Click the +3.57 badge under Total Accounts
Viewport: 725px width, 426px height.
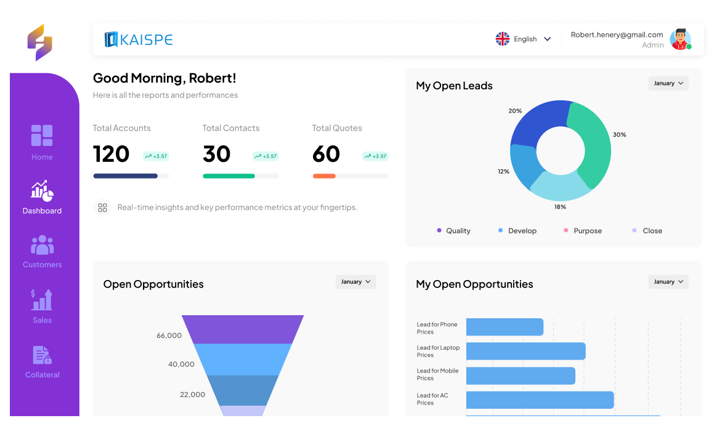(156, 156)
